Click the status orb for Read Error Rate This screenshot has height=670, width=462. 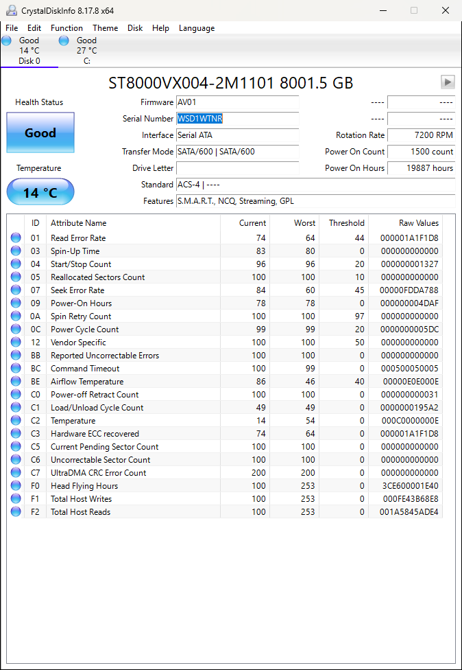click(x=16, y=238)
